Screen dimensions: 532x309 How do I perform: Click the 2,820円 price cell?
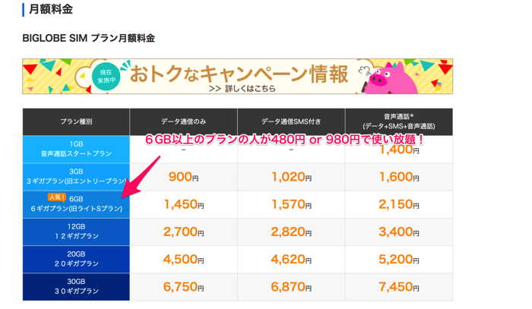(291, 232)
